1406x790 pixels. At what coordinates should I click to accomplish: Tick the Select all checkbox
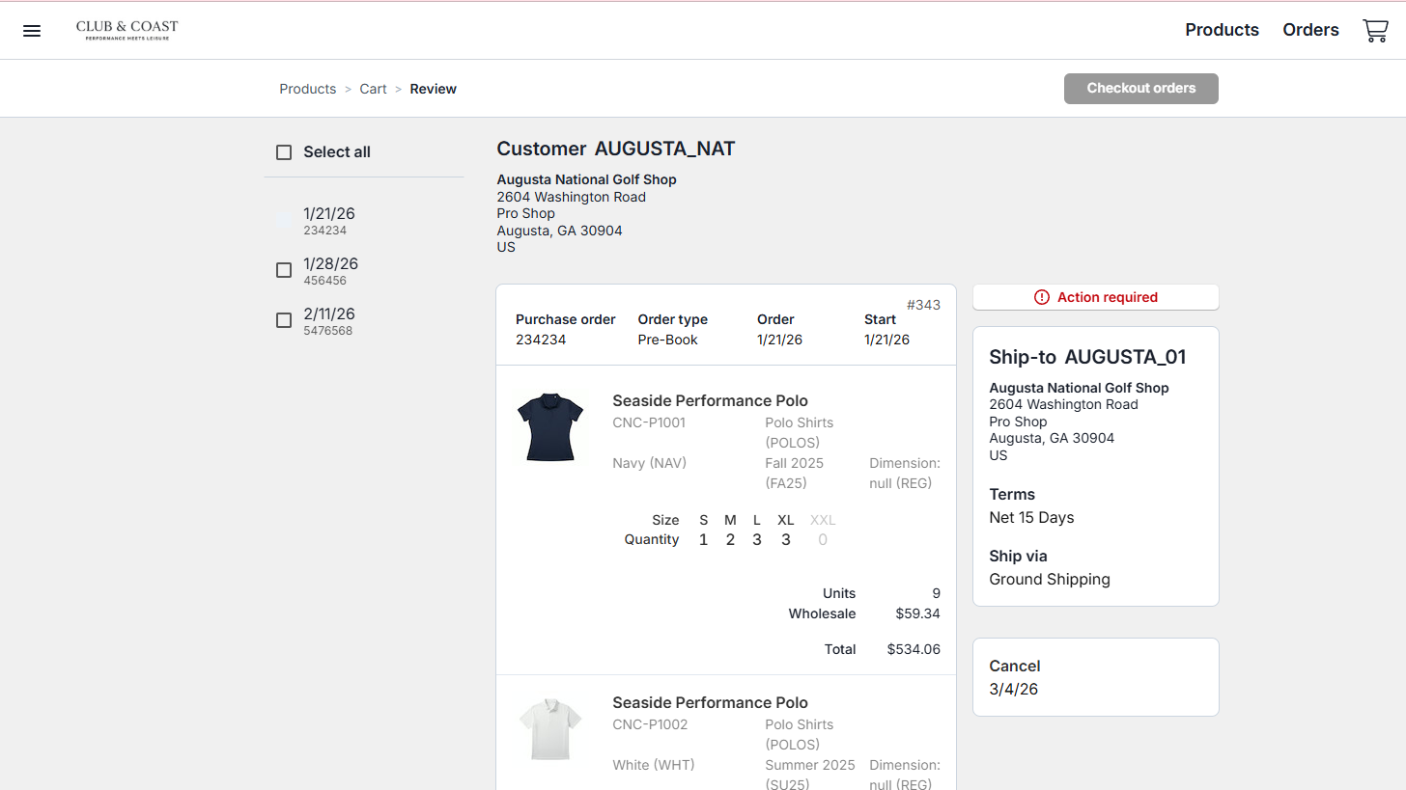(284, 152)
